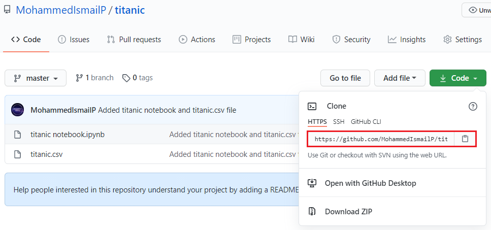The height and width of the screenshot is (230, 491).
Task: Click the file icon beside titanic.csv
Action: 17,154
